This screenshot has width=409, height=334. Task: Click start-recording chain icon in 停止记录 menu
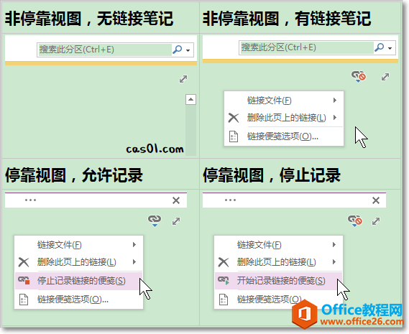point(224,281)
